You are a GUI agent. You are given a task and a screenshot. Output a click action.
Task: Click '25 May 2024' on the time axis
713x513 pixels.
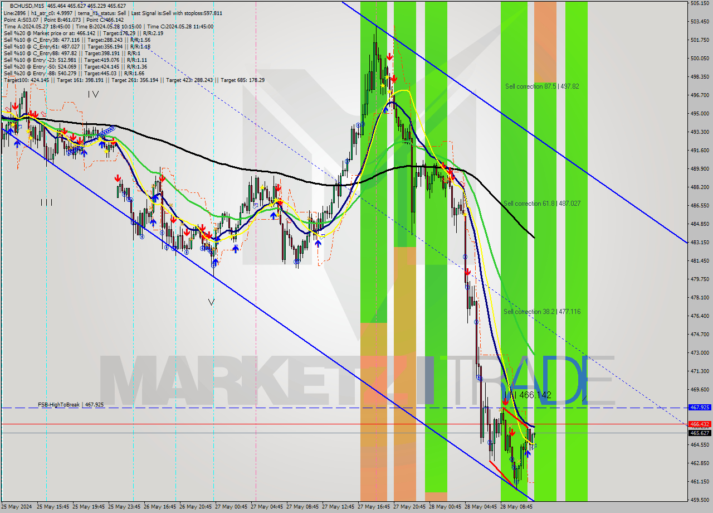click(x=17, y=507)
